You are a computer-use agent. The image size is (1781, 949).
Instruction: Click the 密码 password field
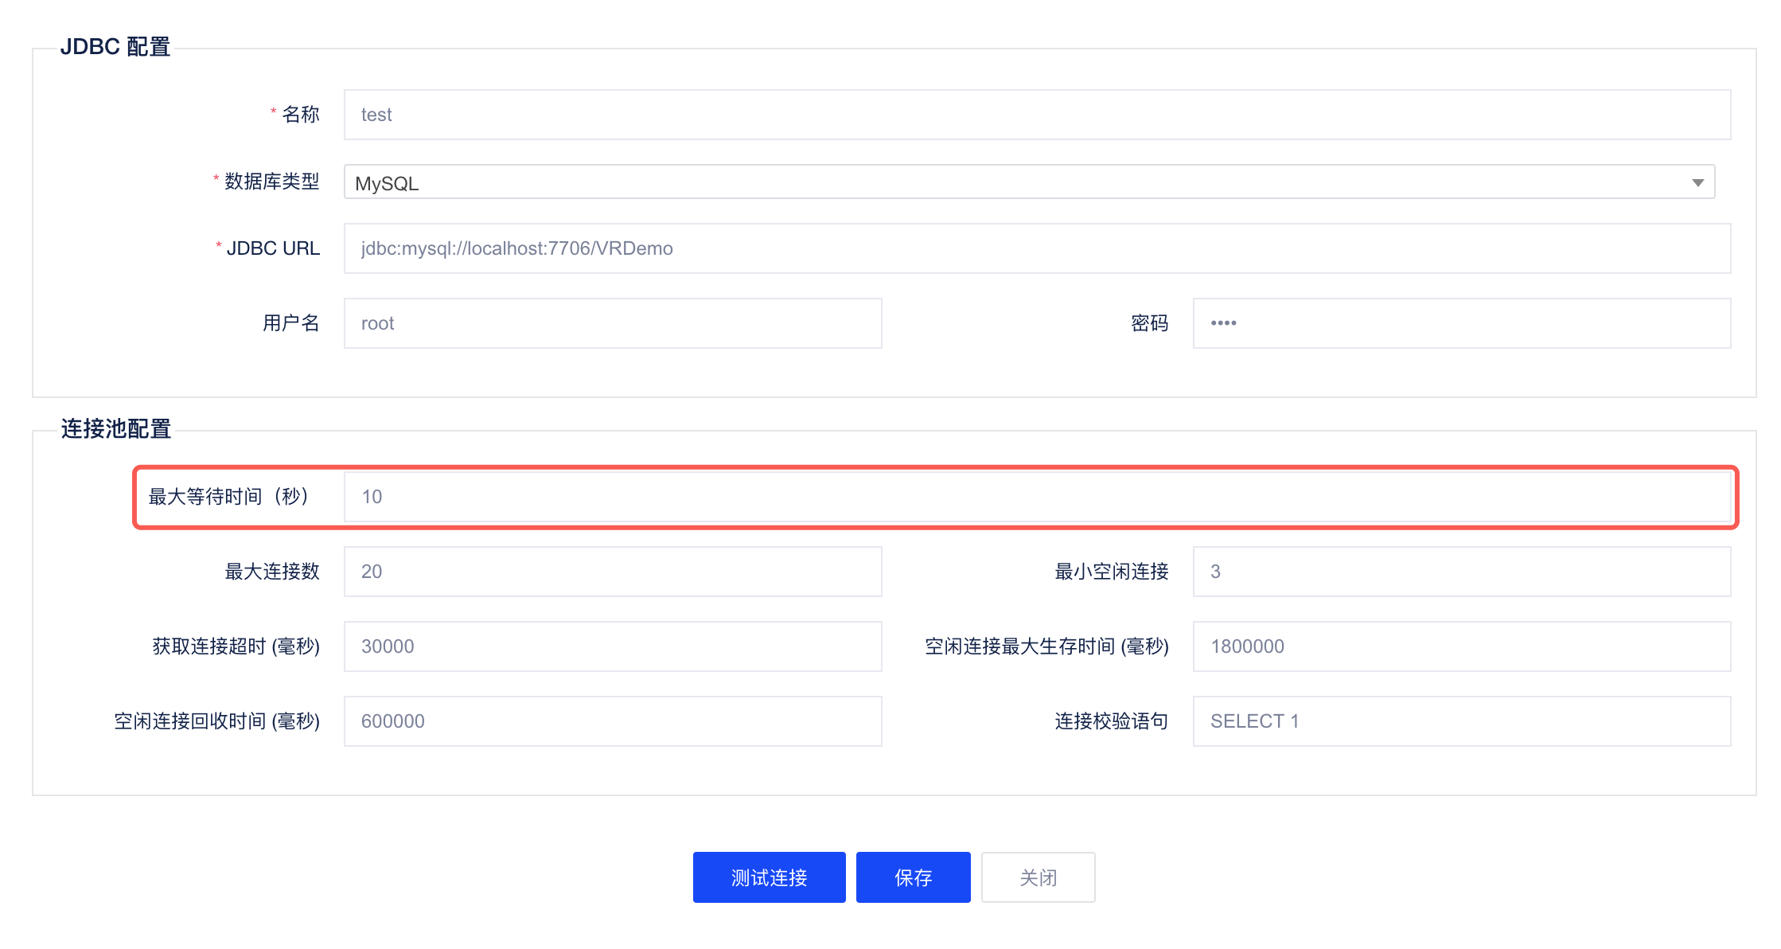click(1461, 322)
